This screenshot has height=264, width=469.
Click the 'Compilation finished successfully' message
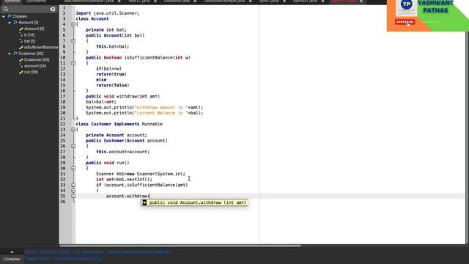tap(64, 259)
